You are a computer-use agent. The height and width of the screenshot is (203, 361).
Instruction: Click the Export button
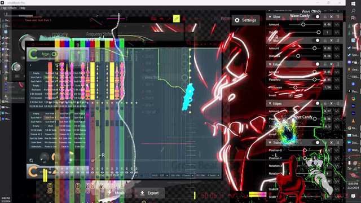149,193
